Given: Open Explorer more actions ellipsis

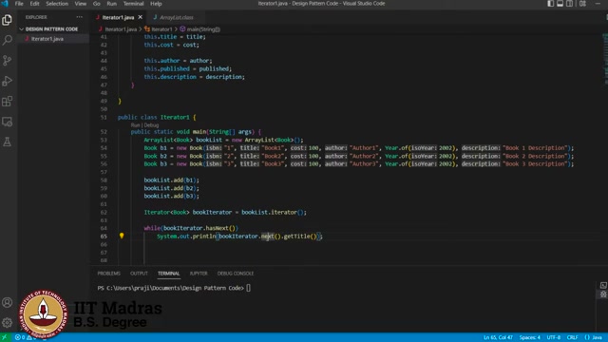Looking at the screenshot, I should [x=80, y=17].
